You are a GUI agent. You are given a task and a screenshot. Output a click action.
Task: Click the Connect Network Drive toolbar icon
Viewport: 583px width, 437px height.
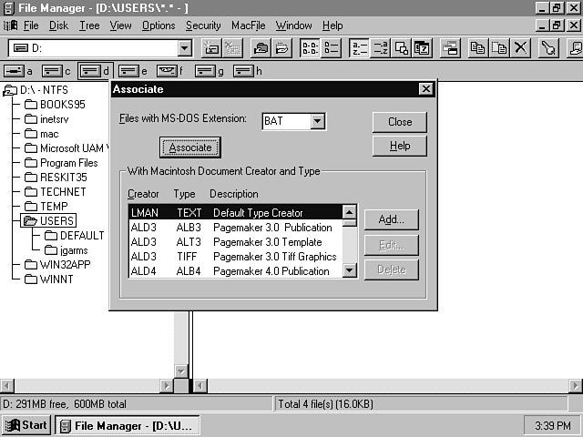tap(211, 48)
